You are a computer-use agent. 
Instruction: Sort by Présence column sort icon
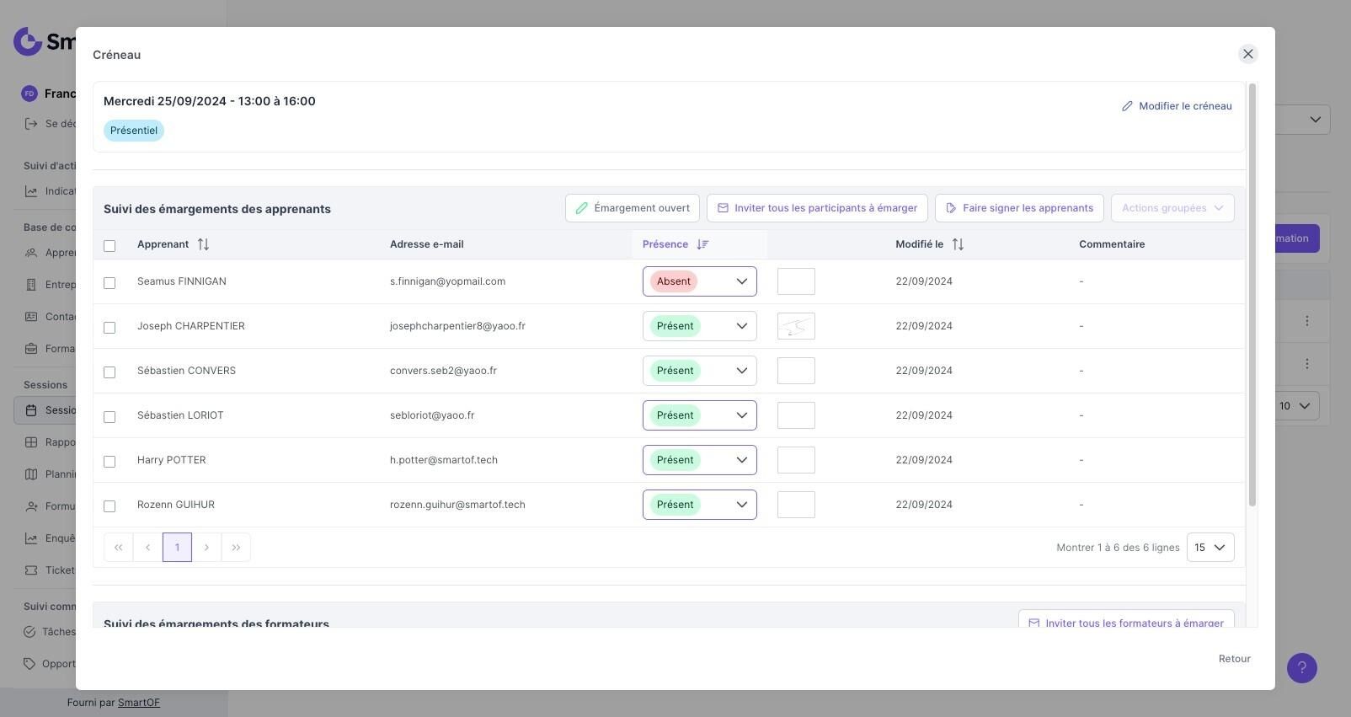pyautogui.click(x=702, y=244)
